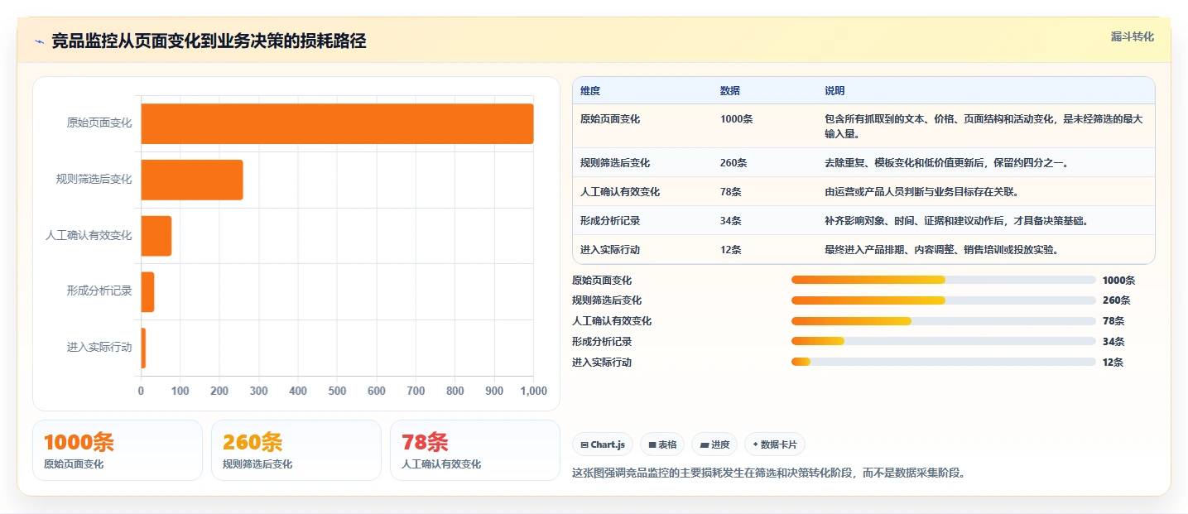Select the 表格 chip
This screenshot has width=1188, height=514.
click(662, 444)
